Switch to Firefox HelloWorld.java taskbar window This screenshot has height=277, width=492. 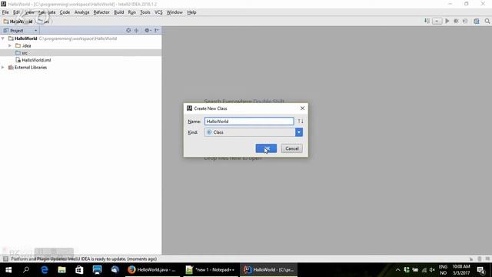pos(152,270)
